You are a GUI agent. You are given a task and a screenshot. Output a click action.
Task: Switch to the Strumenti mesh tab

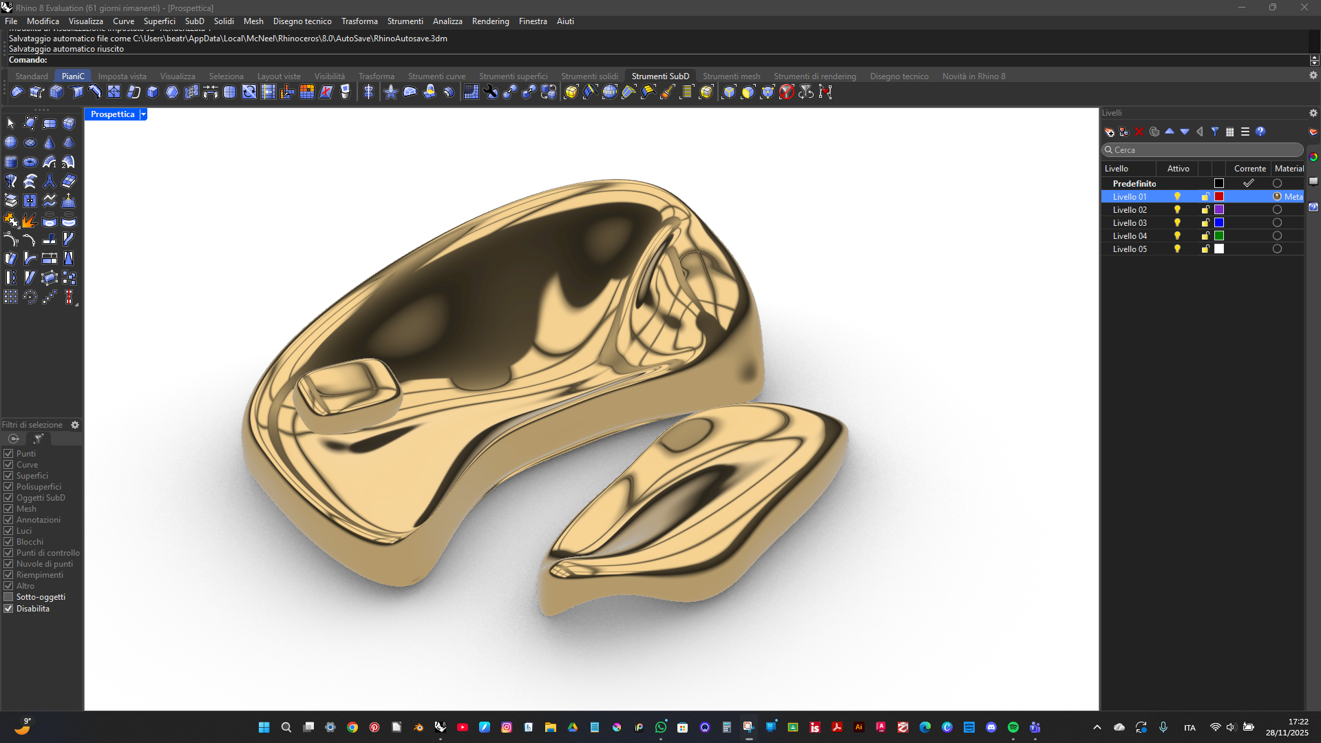point(731,76)
